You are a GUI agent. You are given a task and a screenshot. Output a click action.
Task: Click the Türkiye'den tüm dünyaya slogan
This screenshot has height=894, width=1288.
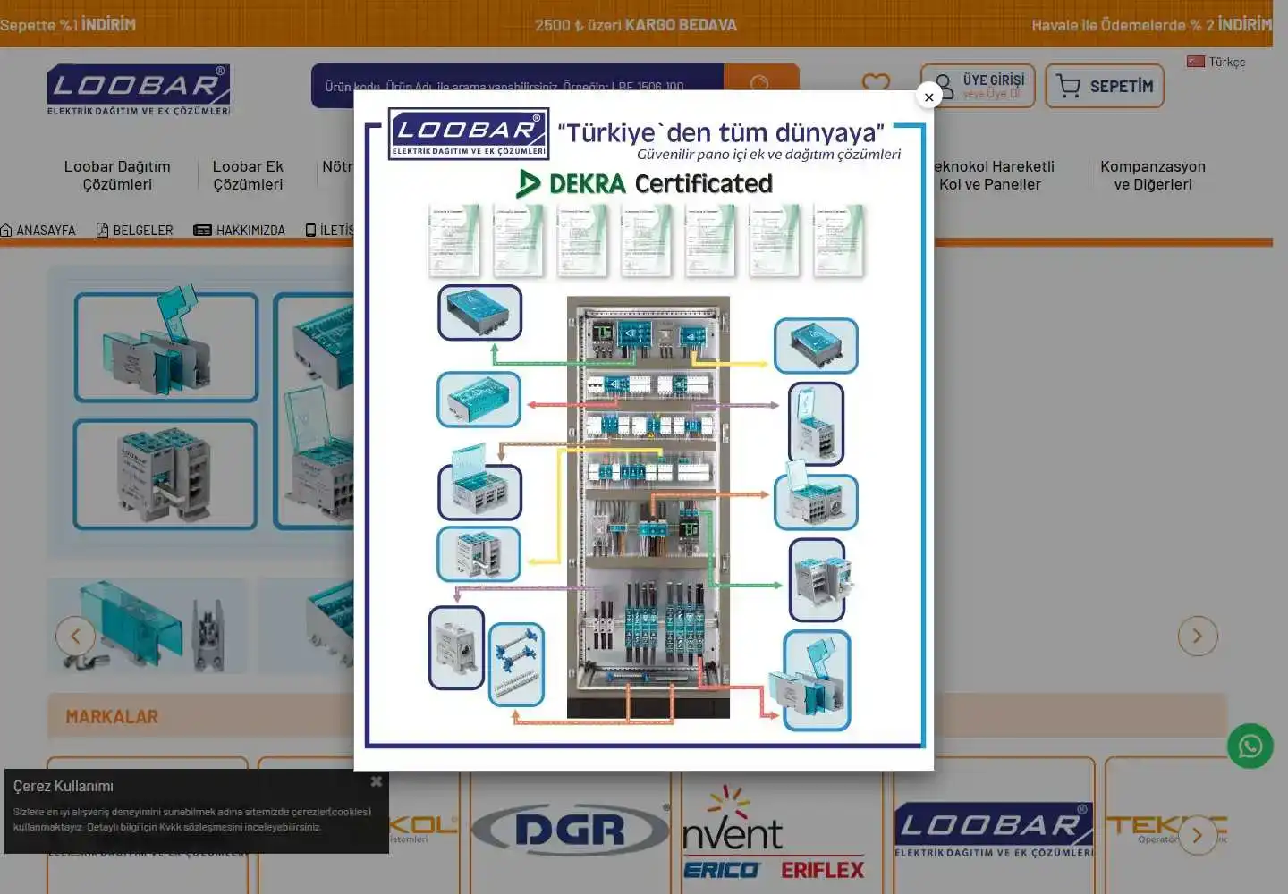[721, 133]
